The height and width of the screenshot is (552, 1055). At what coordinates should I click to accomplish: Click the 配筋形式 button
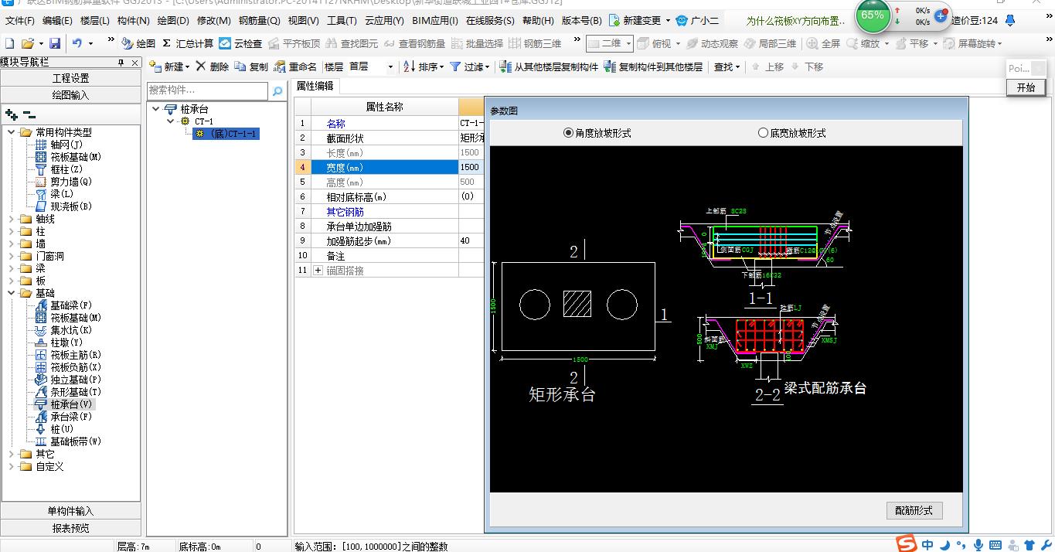click(914, 510)
